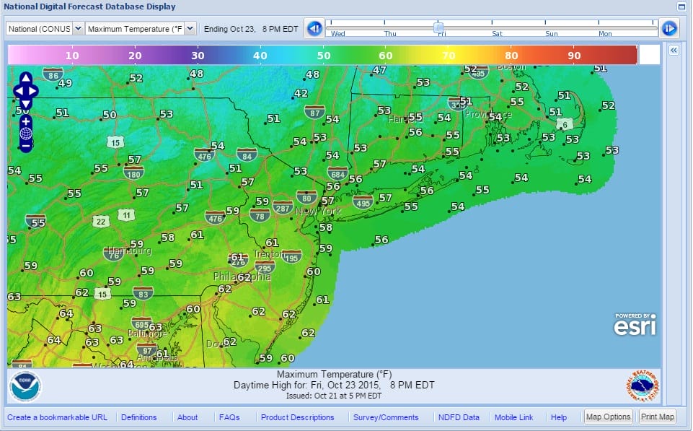Image resolution: width=693 pixels, height=431 pixels.
Task: Pan the map north with up arrow
Action: (x=25, y=78)
